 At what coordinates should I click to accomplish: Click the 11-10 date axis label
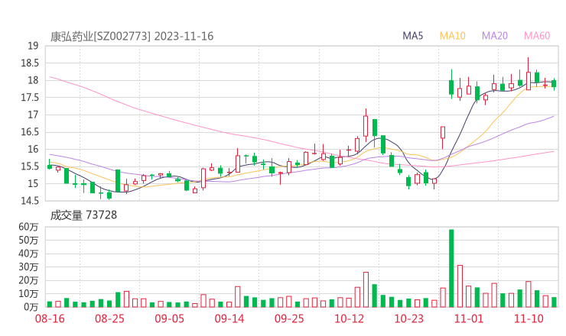tap(529, 318)
